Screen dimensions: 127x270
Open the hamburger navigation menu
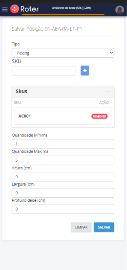point(5,9)
